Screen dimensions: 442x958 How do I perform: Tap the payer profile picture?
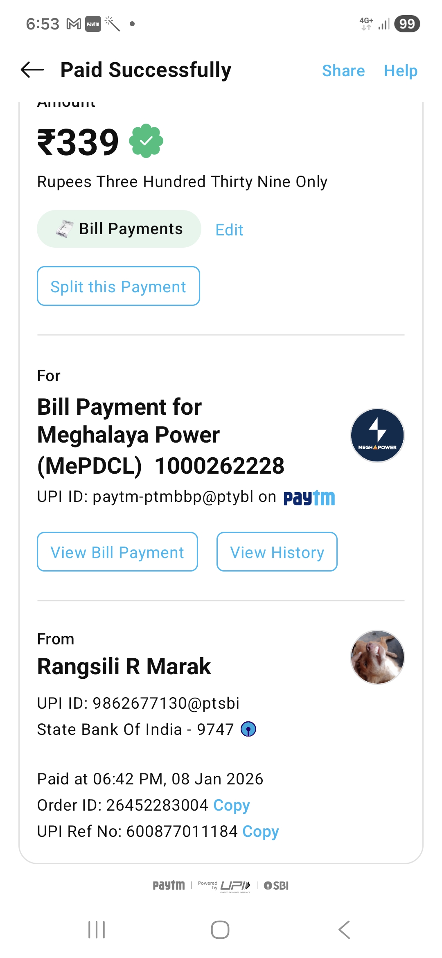point(377,657)
